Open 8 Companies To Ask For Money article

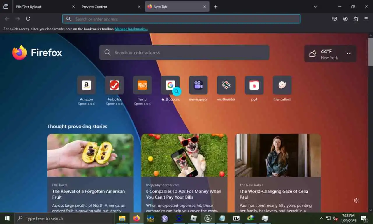[x=184, y=194]
